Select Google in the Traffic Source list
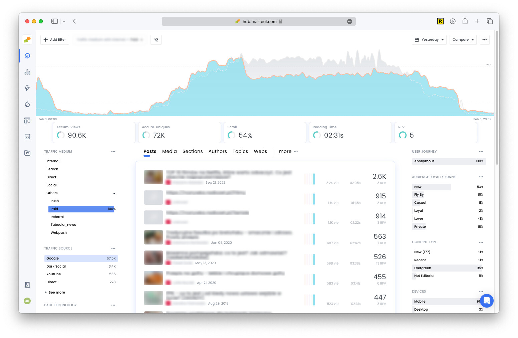Viewport: 518px width, 338px height. 81,258
